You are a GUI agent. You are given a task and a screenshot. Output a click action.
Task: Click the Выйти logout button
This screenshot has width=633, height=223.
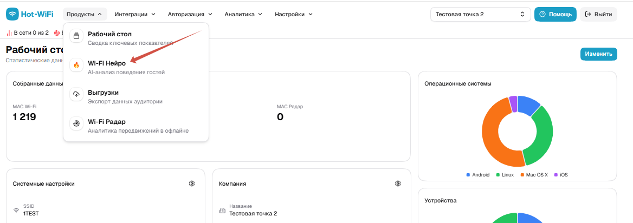pos(598,14)
